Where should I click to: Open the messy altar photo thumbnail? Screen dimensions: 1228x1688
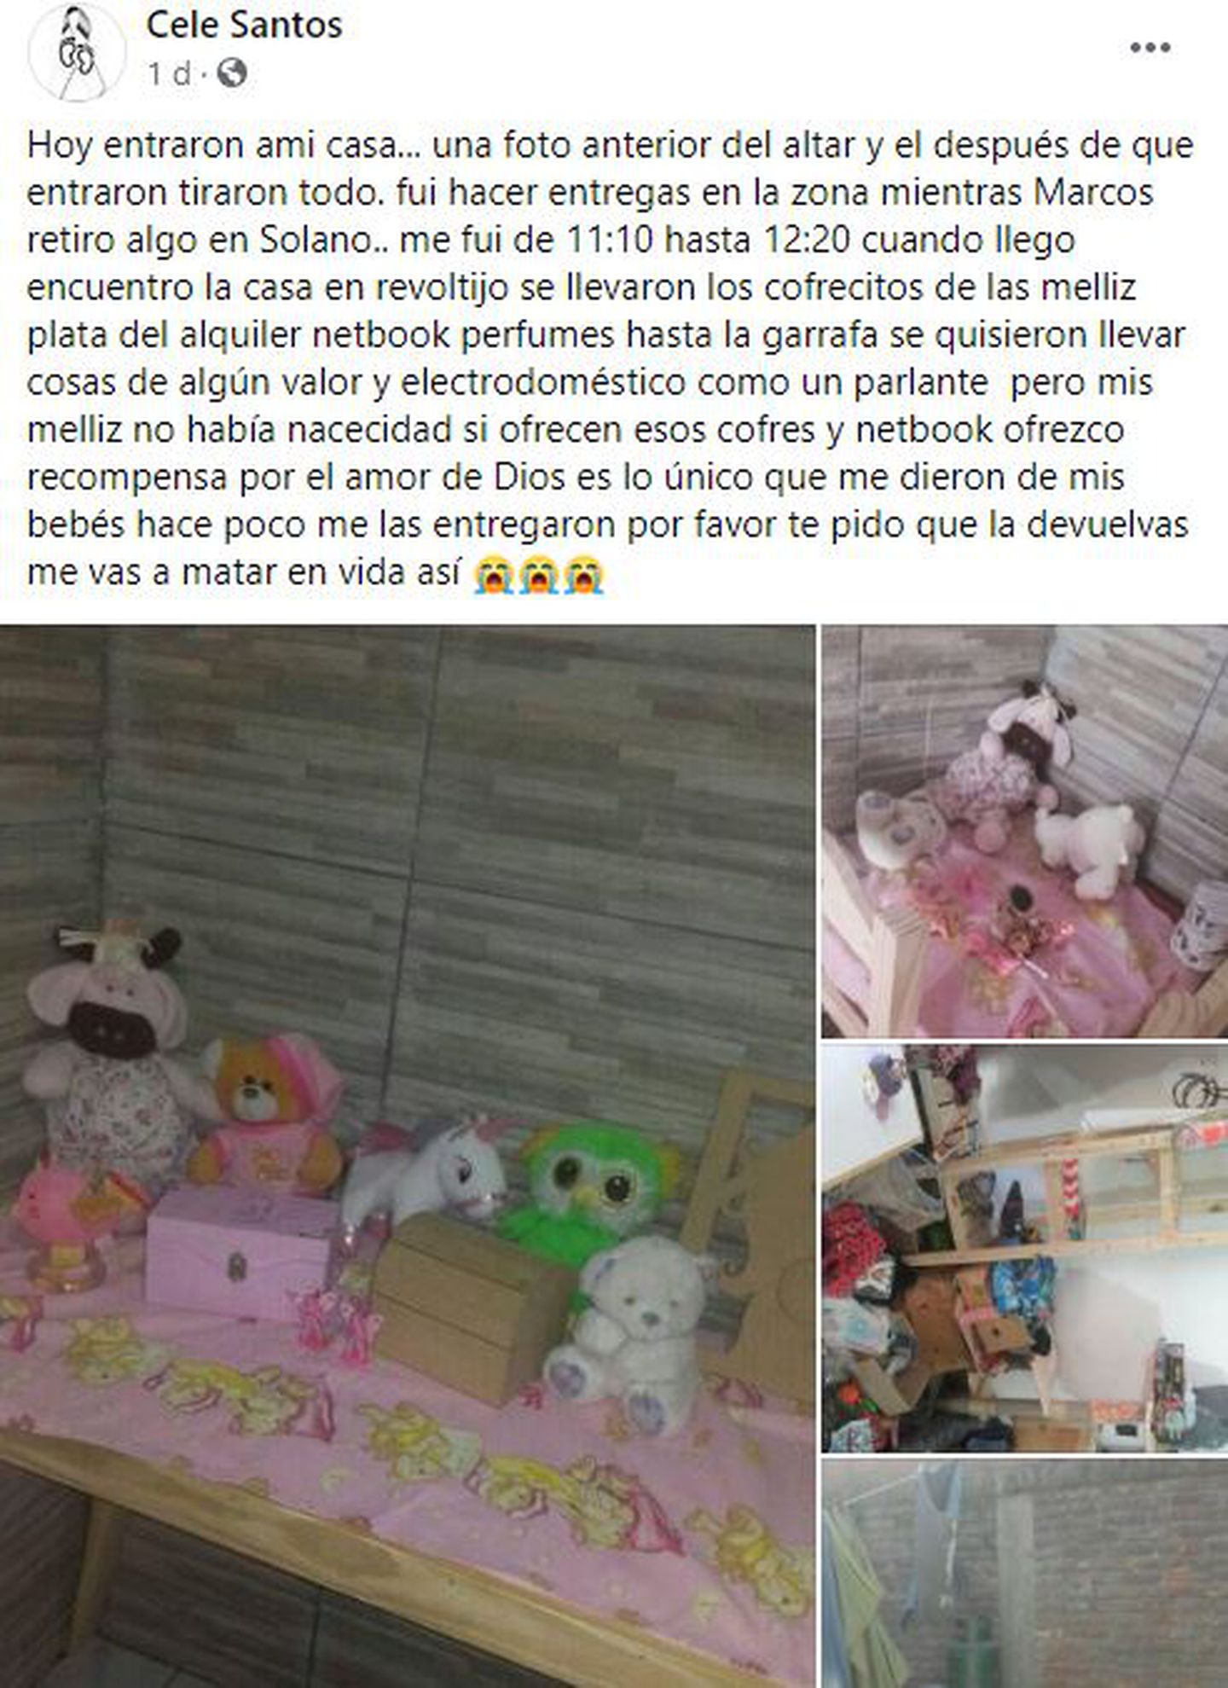(1025, 832)
